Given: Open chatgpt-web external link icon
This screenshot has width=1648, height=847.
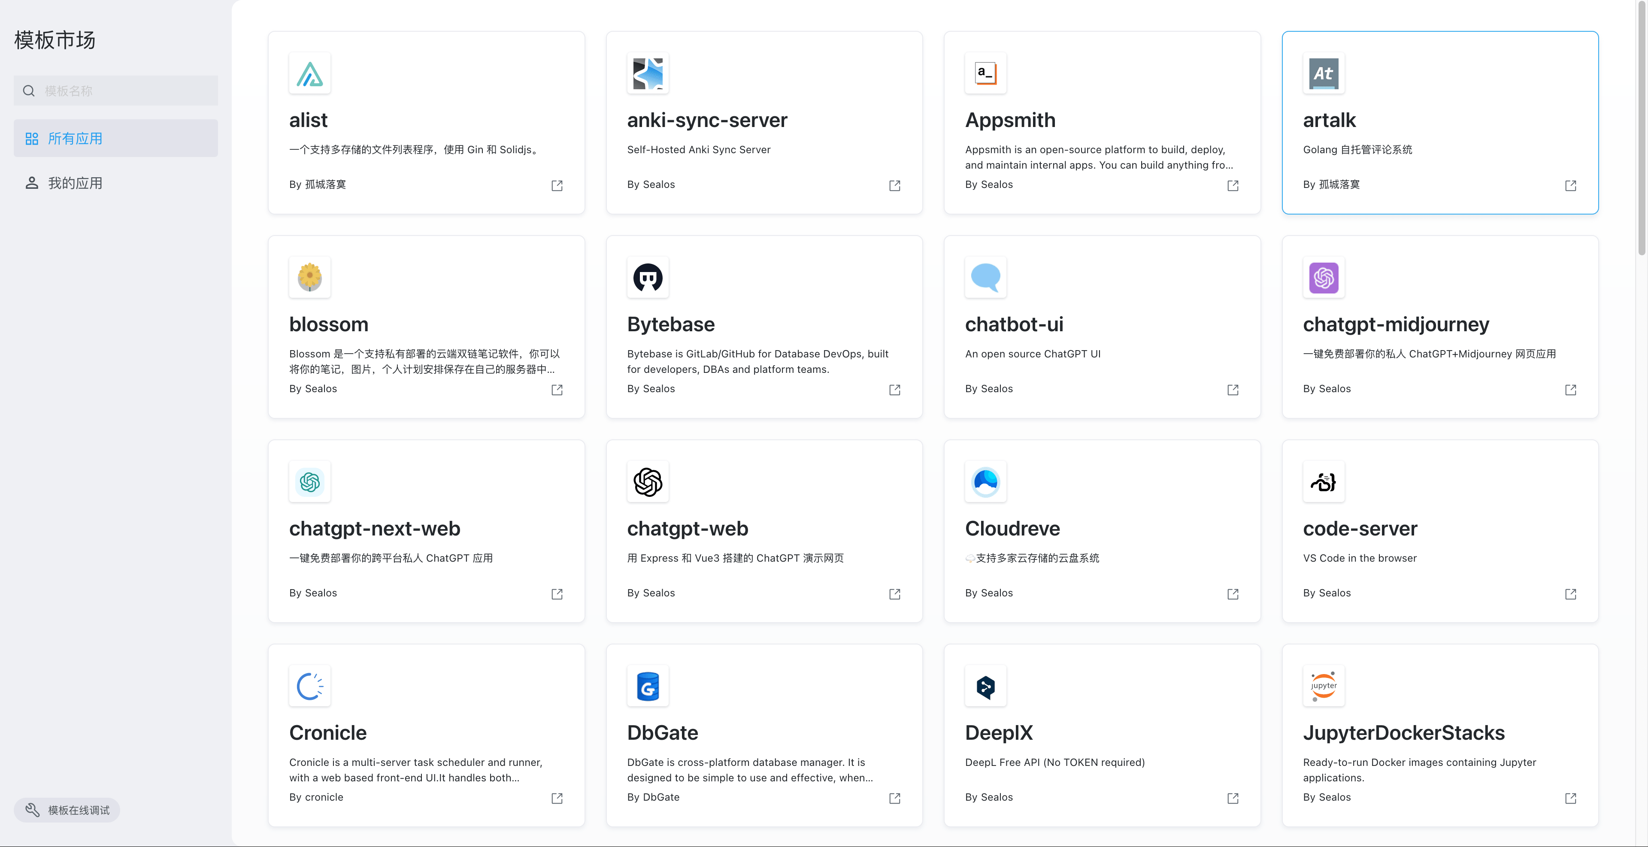Looking at the screenshot, I should [894, 594].
